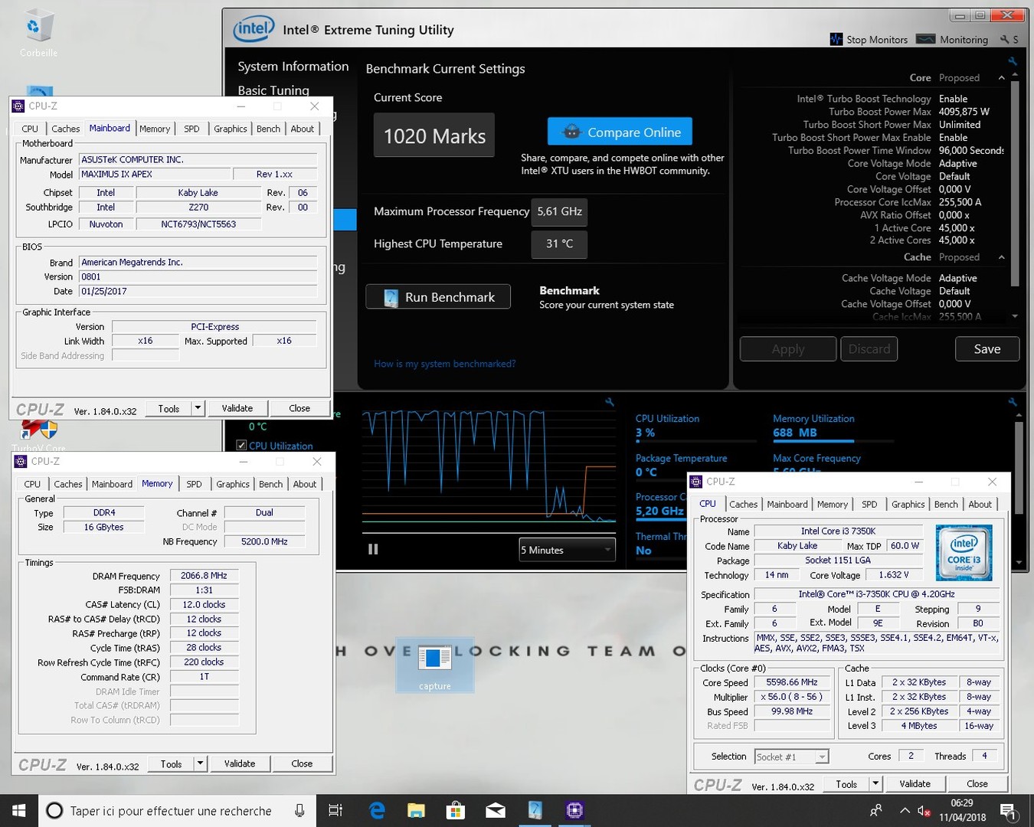
Task: Click the muted volume icon in tray
Action: point(924,811)
